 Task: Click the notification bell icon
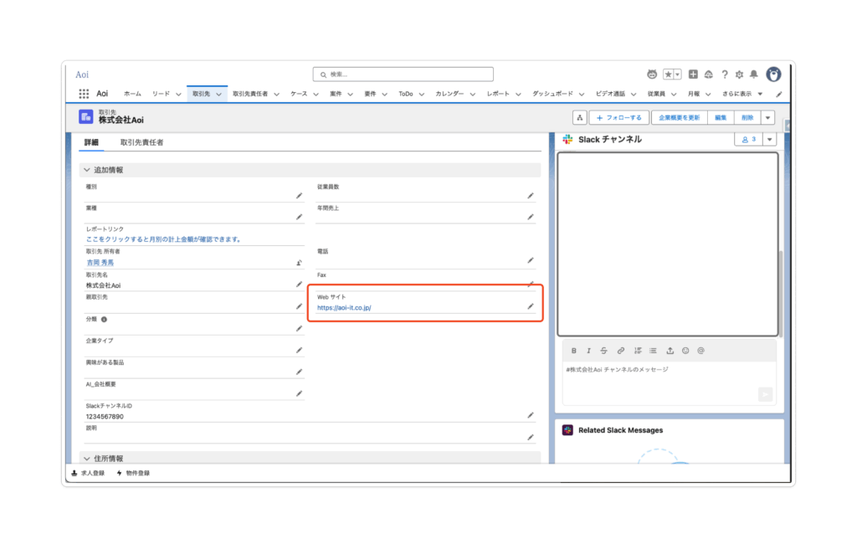(753, 74)
